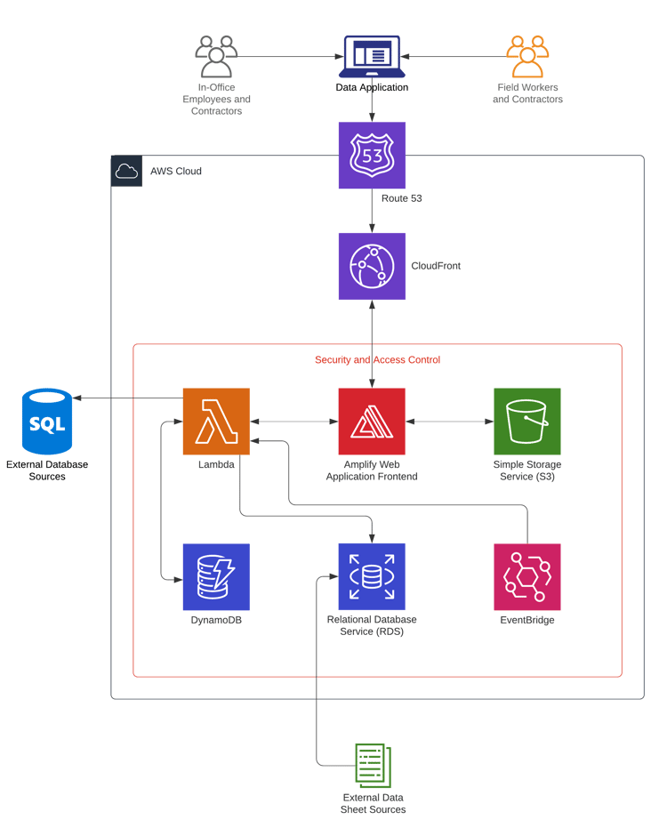Select 'In-Office Employees and Contractors' label
This screenshot has width=667, height=820.
click(217, 99)
